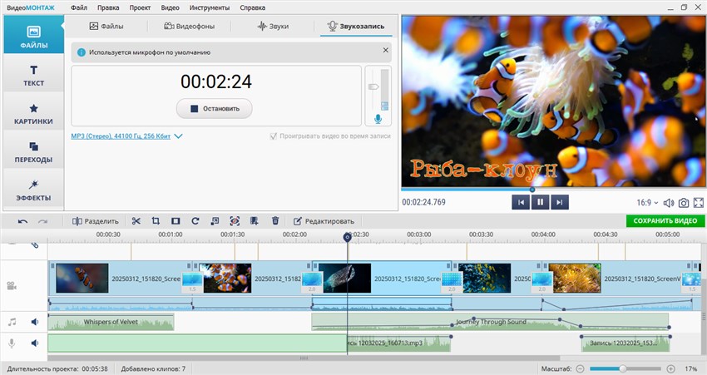
Task: Take a snapshot with the camera icon
Action: coord(683,202)
